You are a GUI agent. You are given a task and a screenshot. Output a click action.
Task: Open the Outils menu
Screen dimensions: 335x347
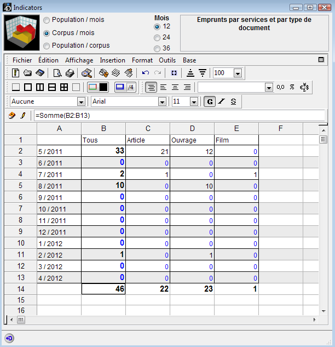point(168,60)
